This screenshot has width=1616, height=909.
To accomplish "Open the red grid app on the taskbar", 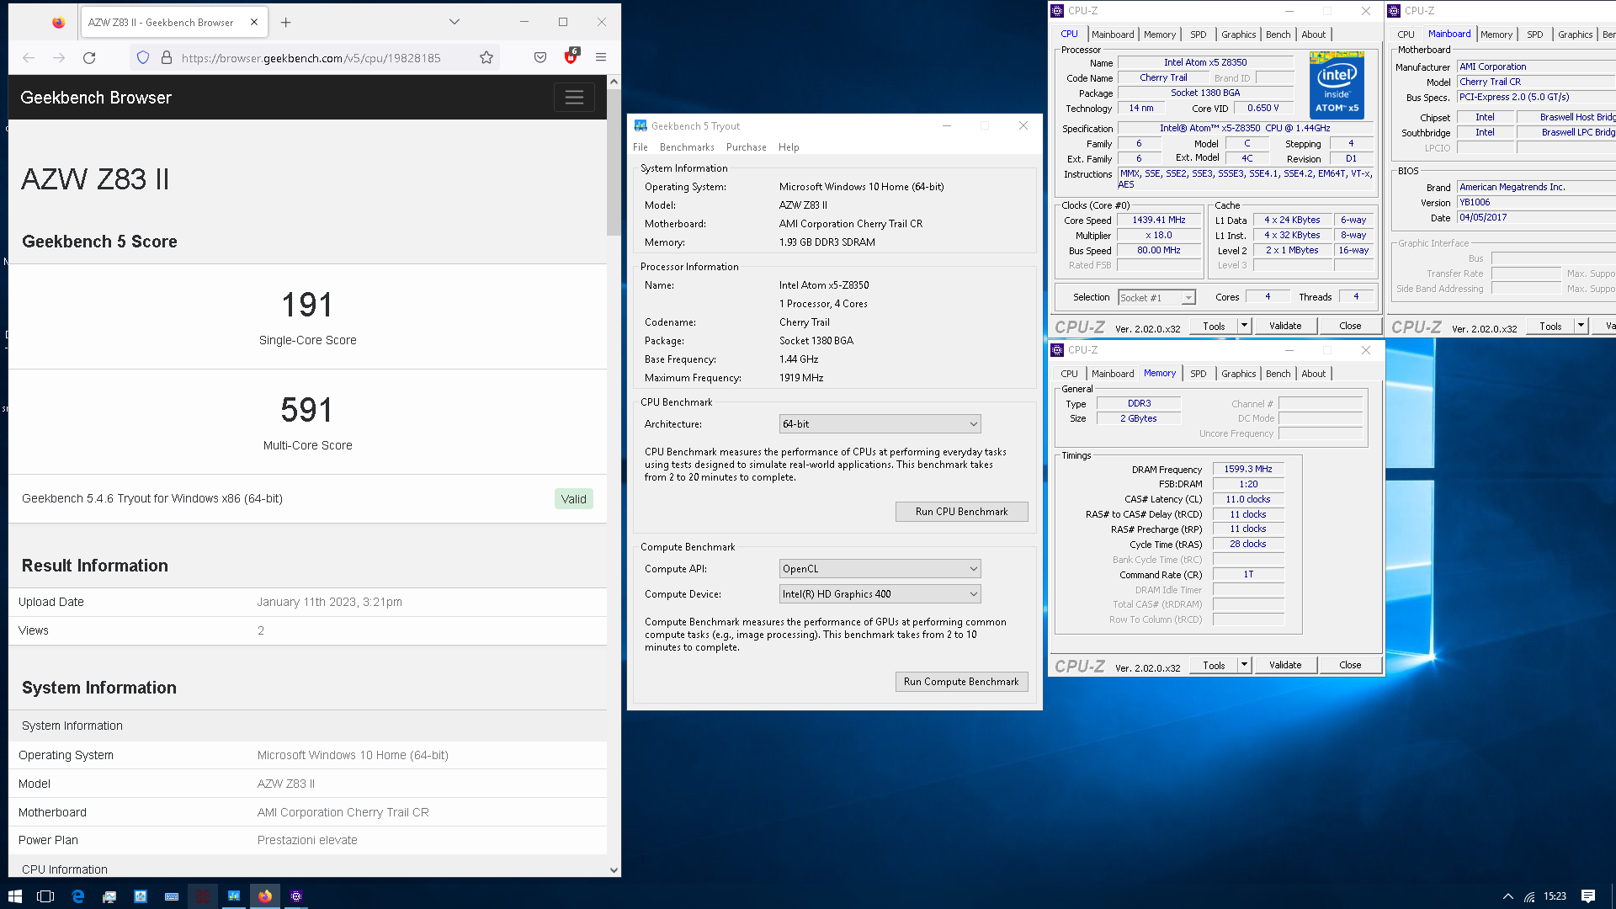I will [x=203, y=896].
